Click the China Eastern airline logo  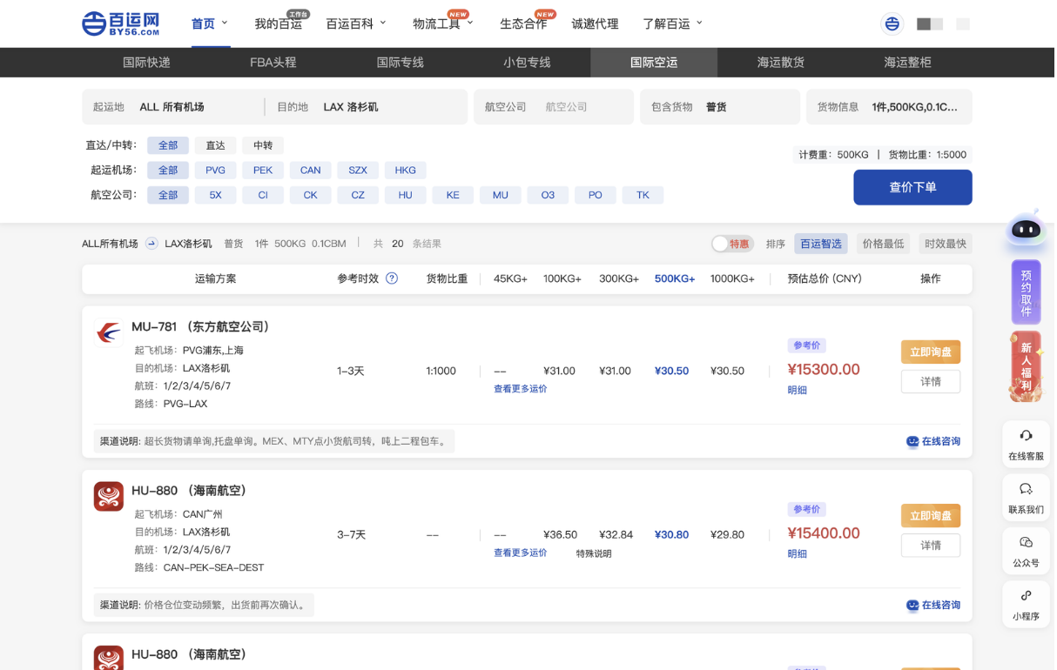pos(109,332)
